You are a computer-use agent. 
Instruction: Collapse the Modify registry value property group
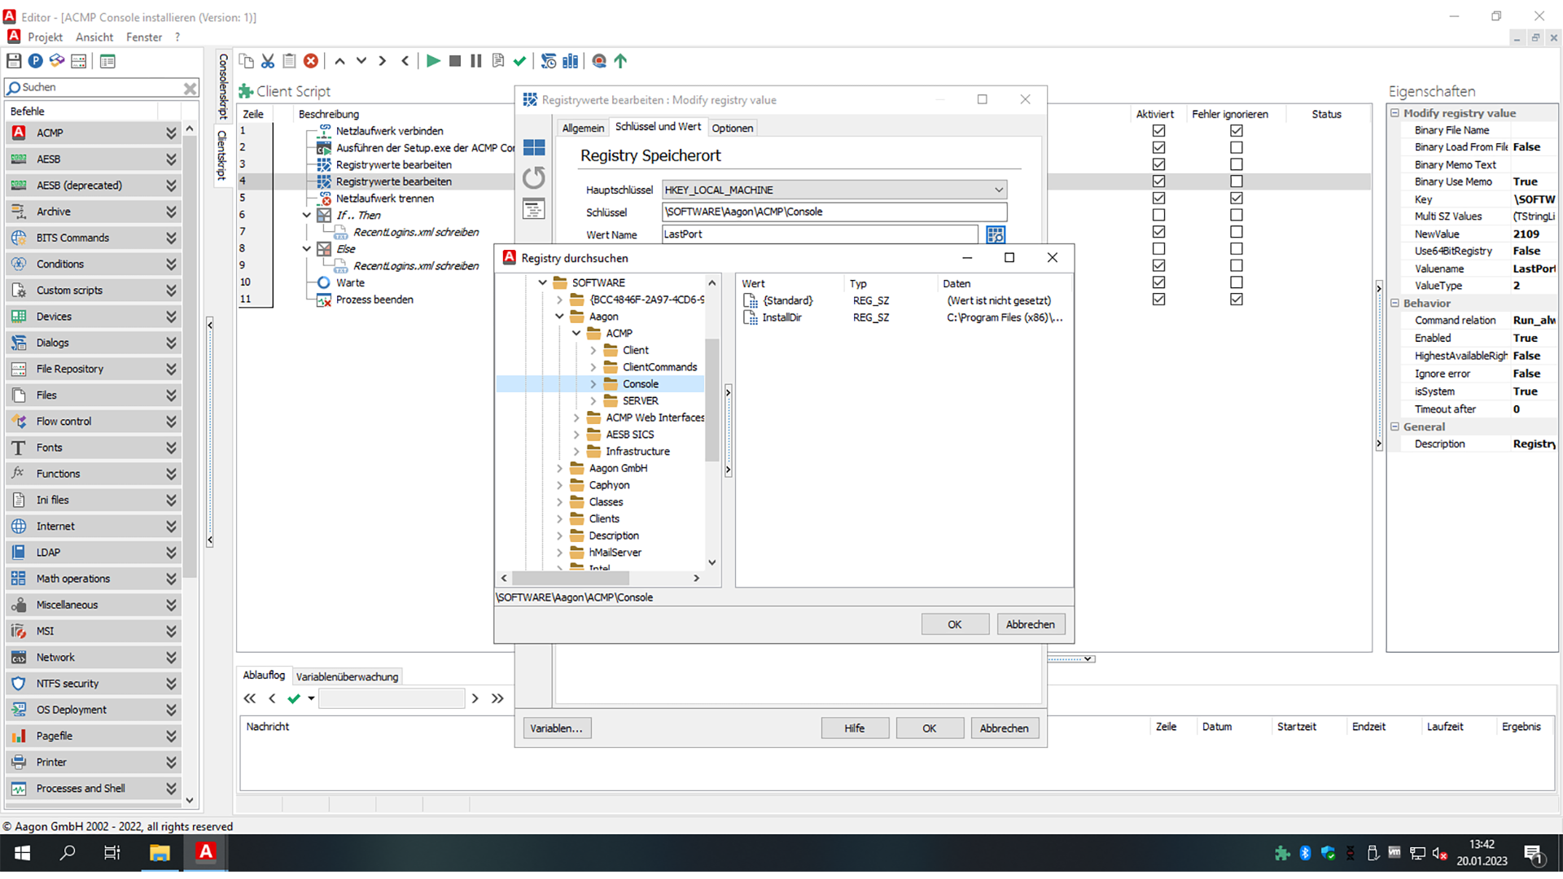1394,113
